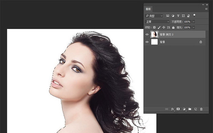Click the lock icon on 背景 layer

point(201,42)
